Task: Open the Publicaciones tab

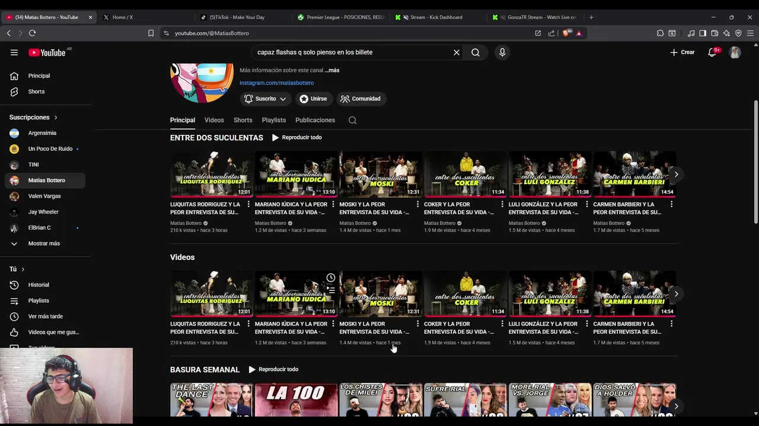Action: pos(315,120)
